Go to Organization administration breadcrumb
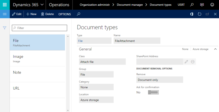219x112 pixels. [94, 5]
